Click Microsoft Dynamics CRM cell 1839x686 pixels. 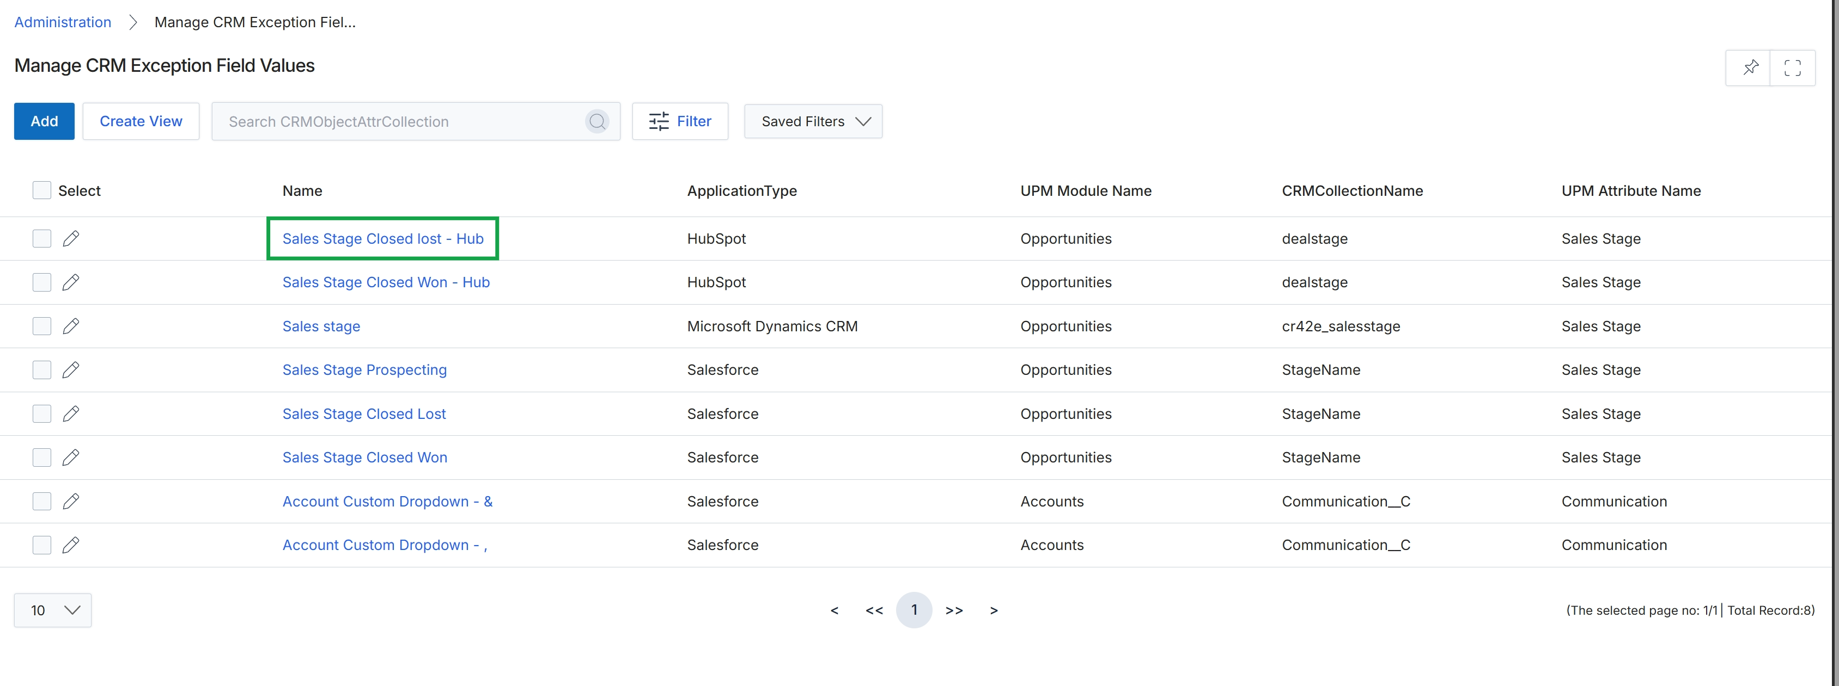(x=772, y=326)
